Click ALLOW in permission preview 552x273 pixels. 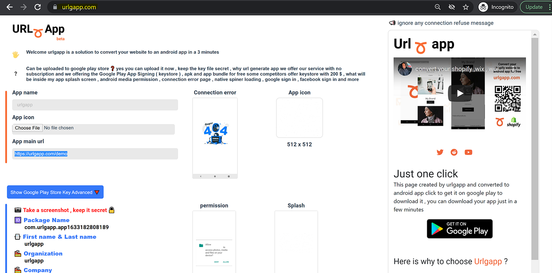[x=226, y=262]
